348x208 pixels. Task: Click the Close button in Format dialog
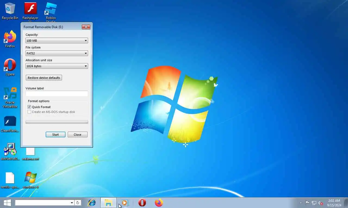77,135
